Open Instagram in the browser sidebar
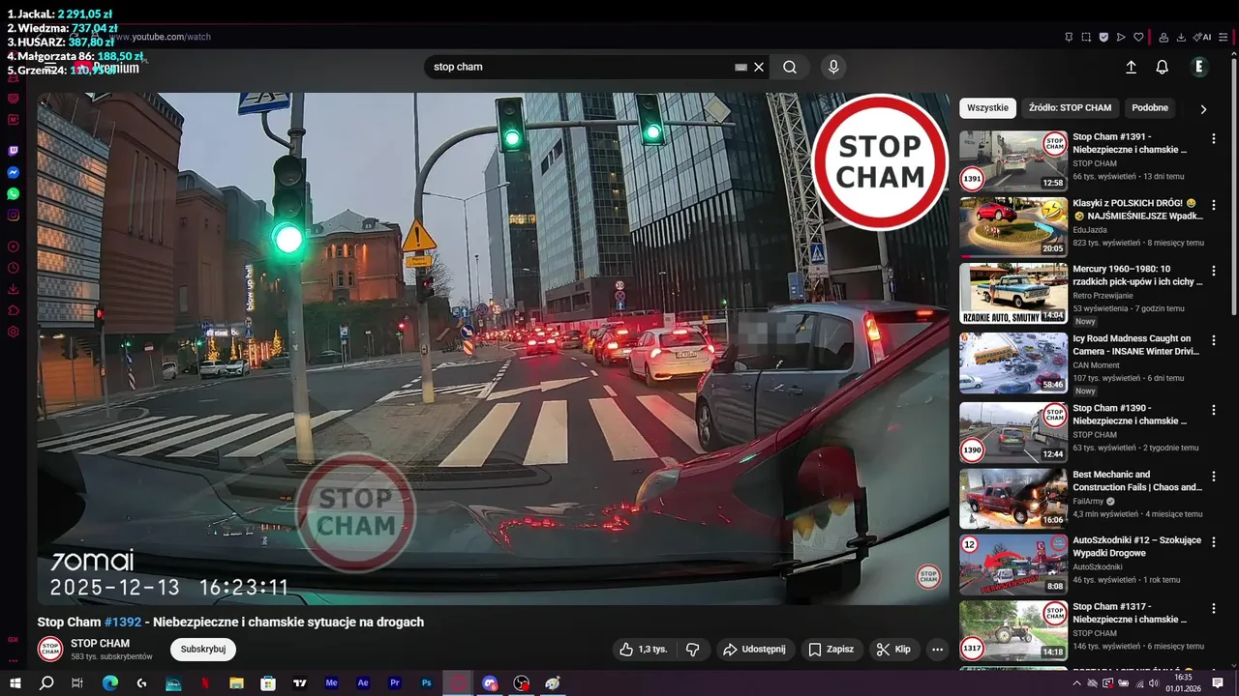 pyautogui.click(x=14, y=215)
